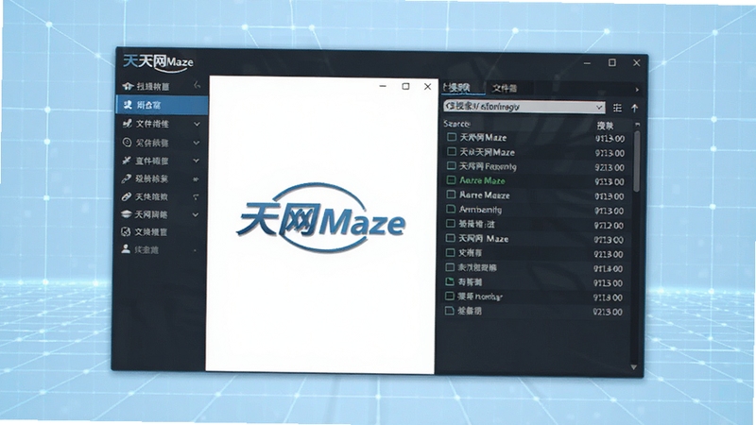Open the search box dropdown arrow
The image size is (756, 425).
pyautogui.click(x=599, y=107)
